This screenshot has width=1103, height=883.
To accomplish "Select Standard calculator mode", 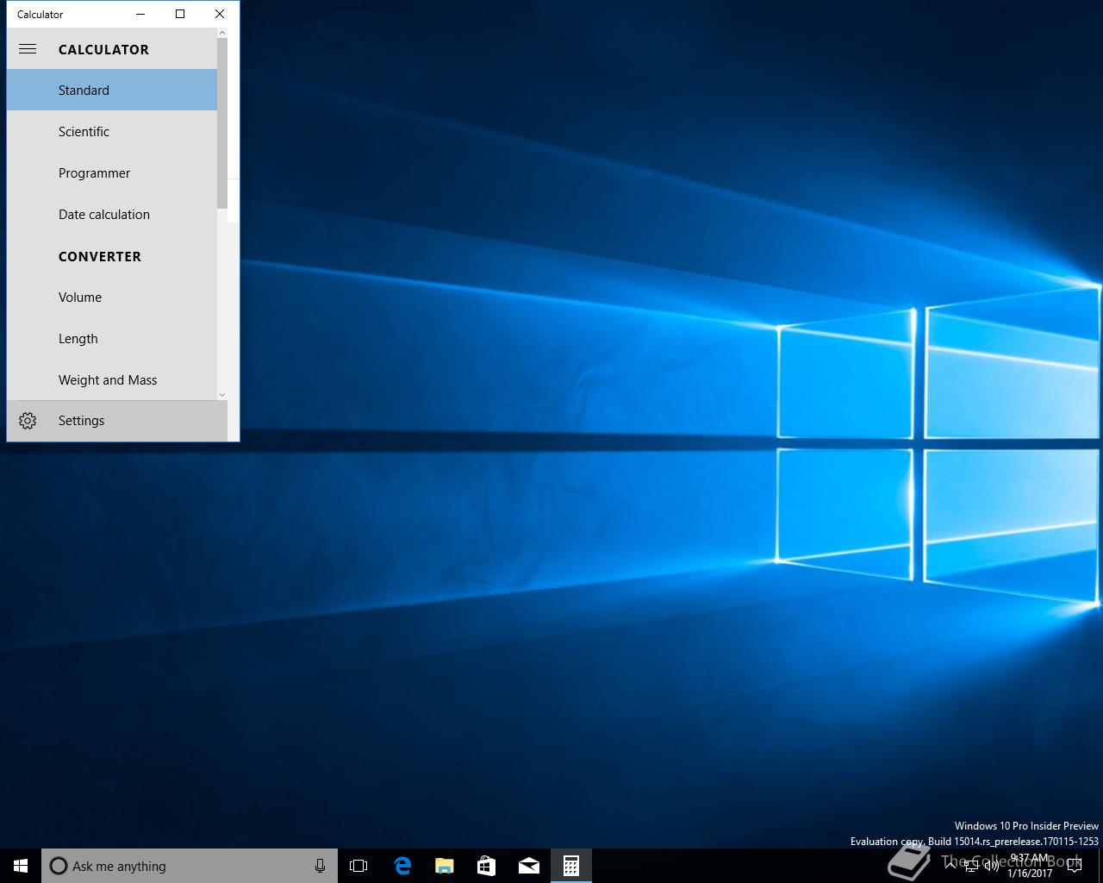I will click(84, 91).
